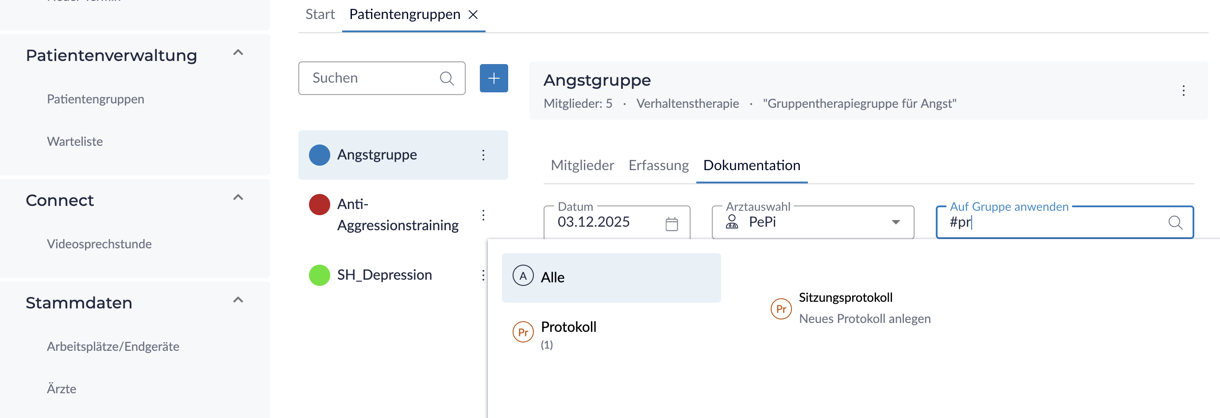This screenshot has height=418, width=1220.
Task: Switch to the Erfassung tab
Action: point(658,166)
